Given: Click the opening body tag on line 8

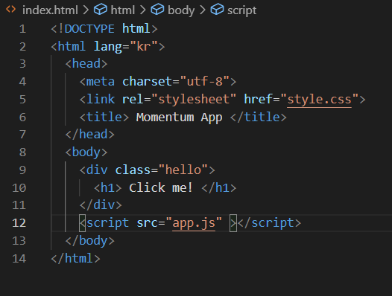Looking at the screenshot, I should click(x=86, y=152).
